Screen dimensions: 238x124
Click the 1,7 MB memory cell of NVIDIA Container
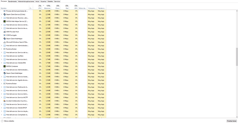(x=47, y=66)
